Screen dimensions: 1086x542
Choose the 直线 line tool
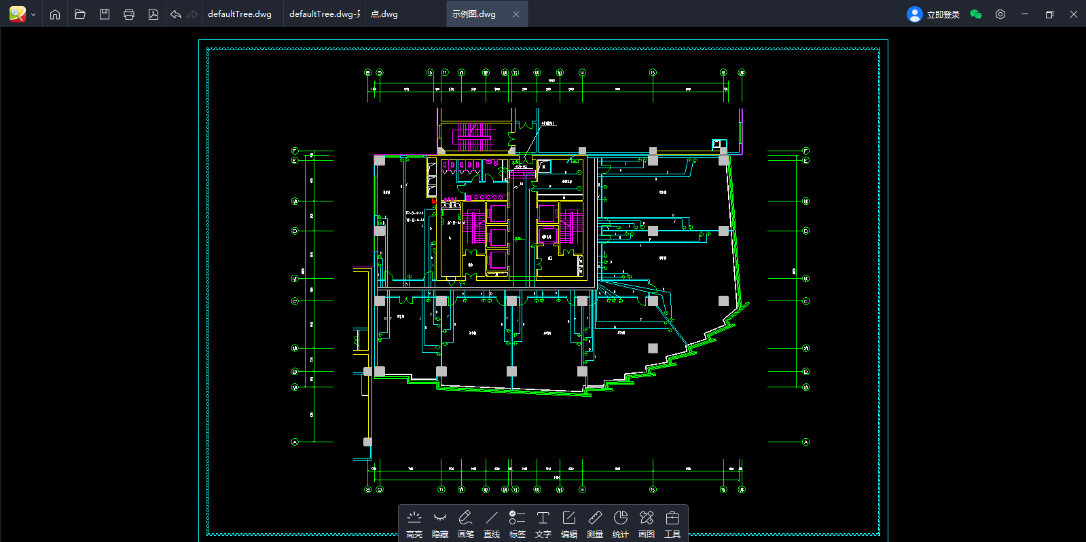492,524
